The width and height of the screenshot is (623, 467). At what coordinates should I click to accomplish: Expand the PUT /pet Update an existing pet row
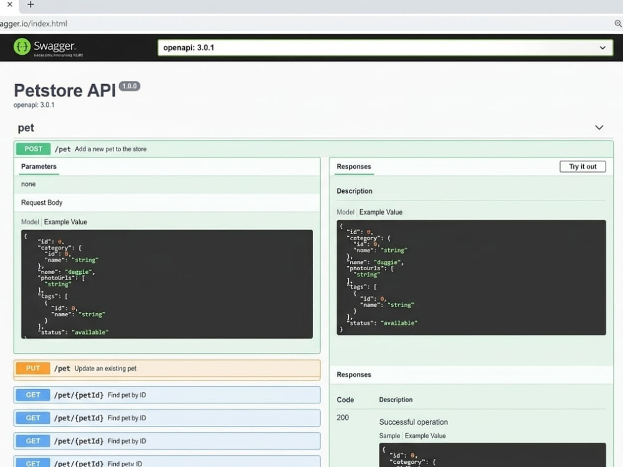tap(167, 369)
